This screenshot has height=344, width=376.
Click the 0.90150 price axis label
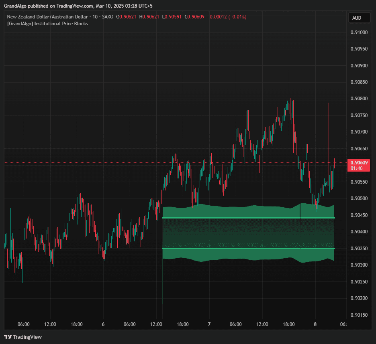coord(359,315)
